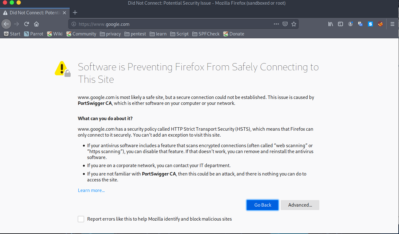Open the Donate bookmark
Image resolution: width=399 pixels, height=234 pixels.
tap(234, 34)
